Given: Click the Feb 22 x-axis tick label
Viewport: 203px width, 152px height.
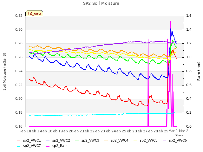Looking at the screenshot, I should pyautogui.click(x=88, y=131).
